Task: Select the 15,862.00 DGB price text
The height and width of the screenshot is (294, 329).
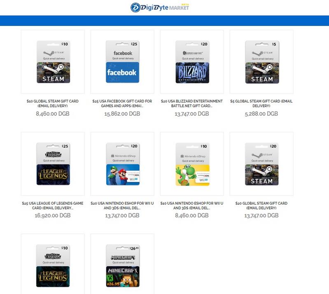Action: click(x=122, y=114)
